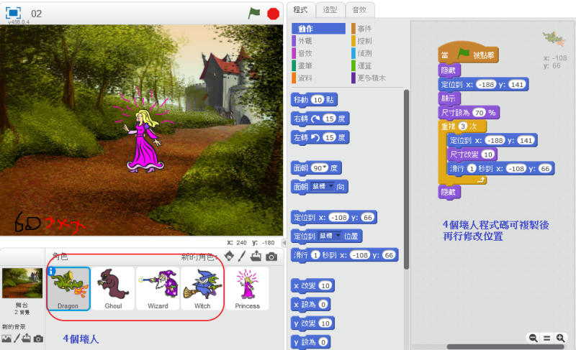Select the Princess sprite thumbnail
This screenshot has height=350, width=576.
click(247, 287)
